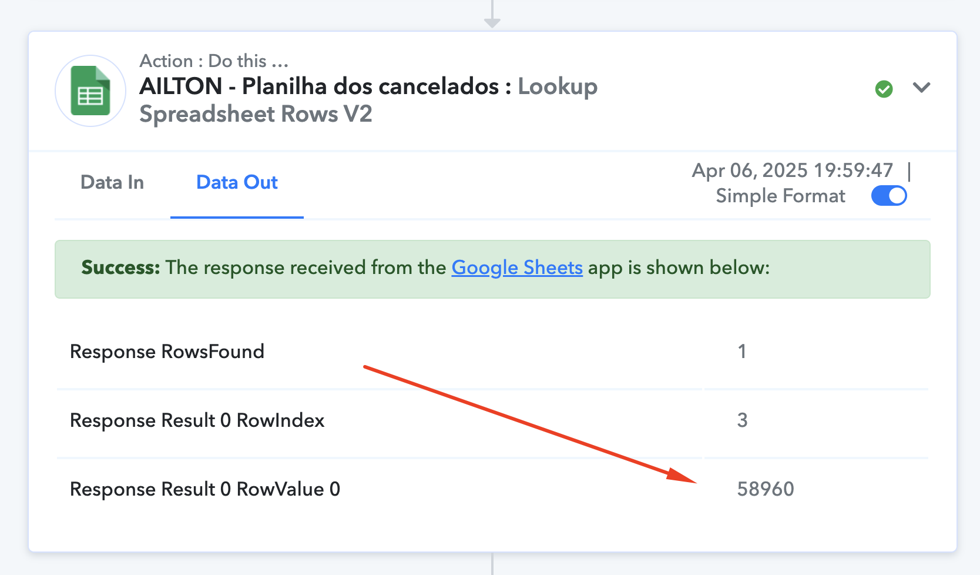This screenshot has width=980, height=575.
Task: Click the green success checkmark icon
Action: 884,89
